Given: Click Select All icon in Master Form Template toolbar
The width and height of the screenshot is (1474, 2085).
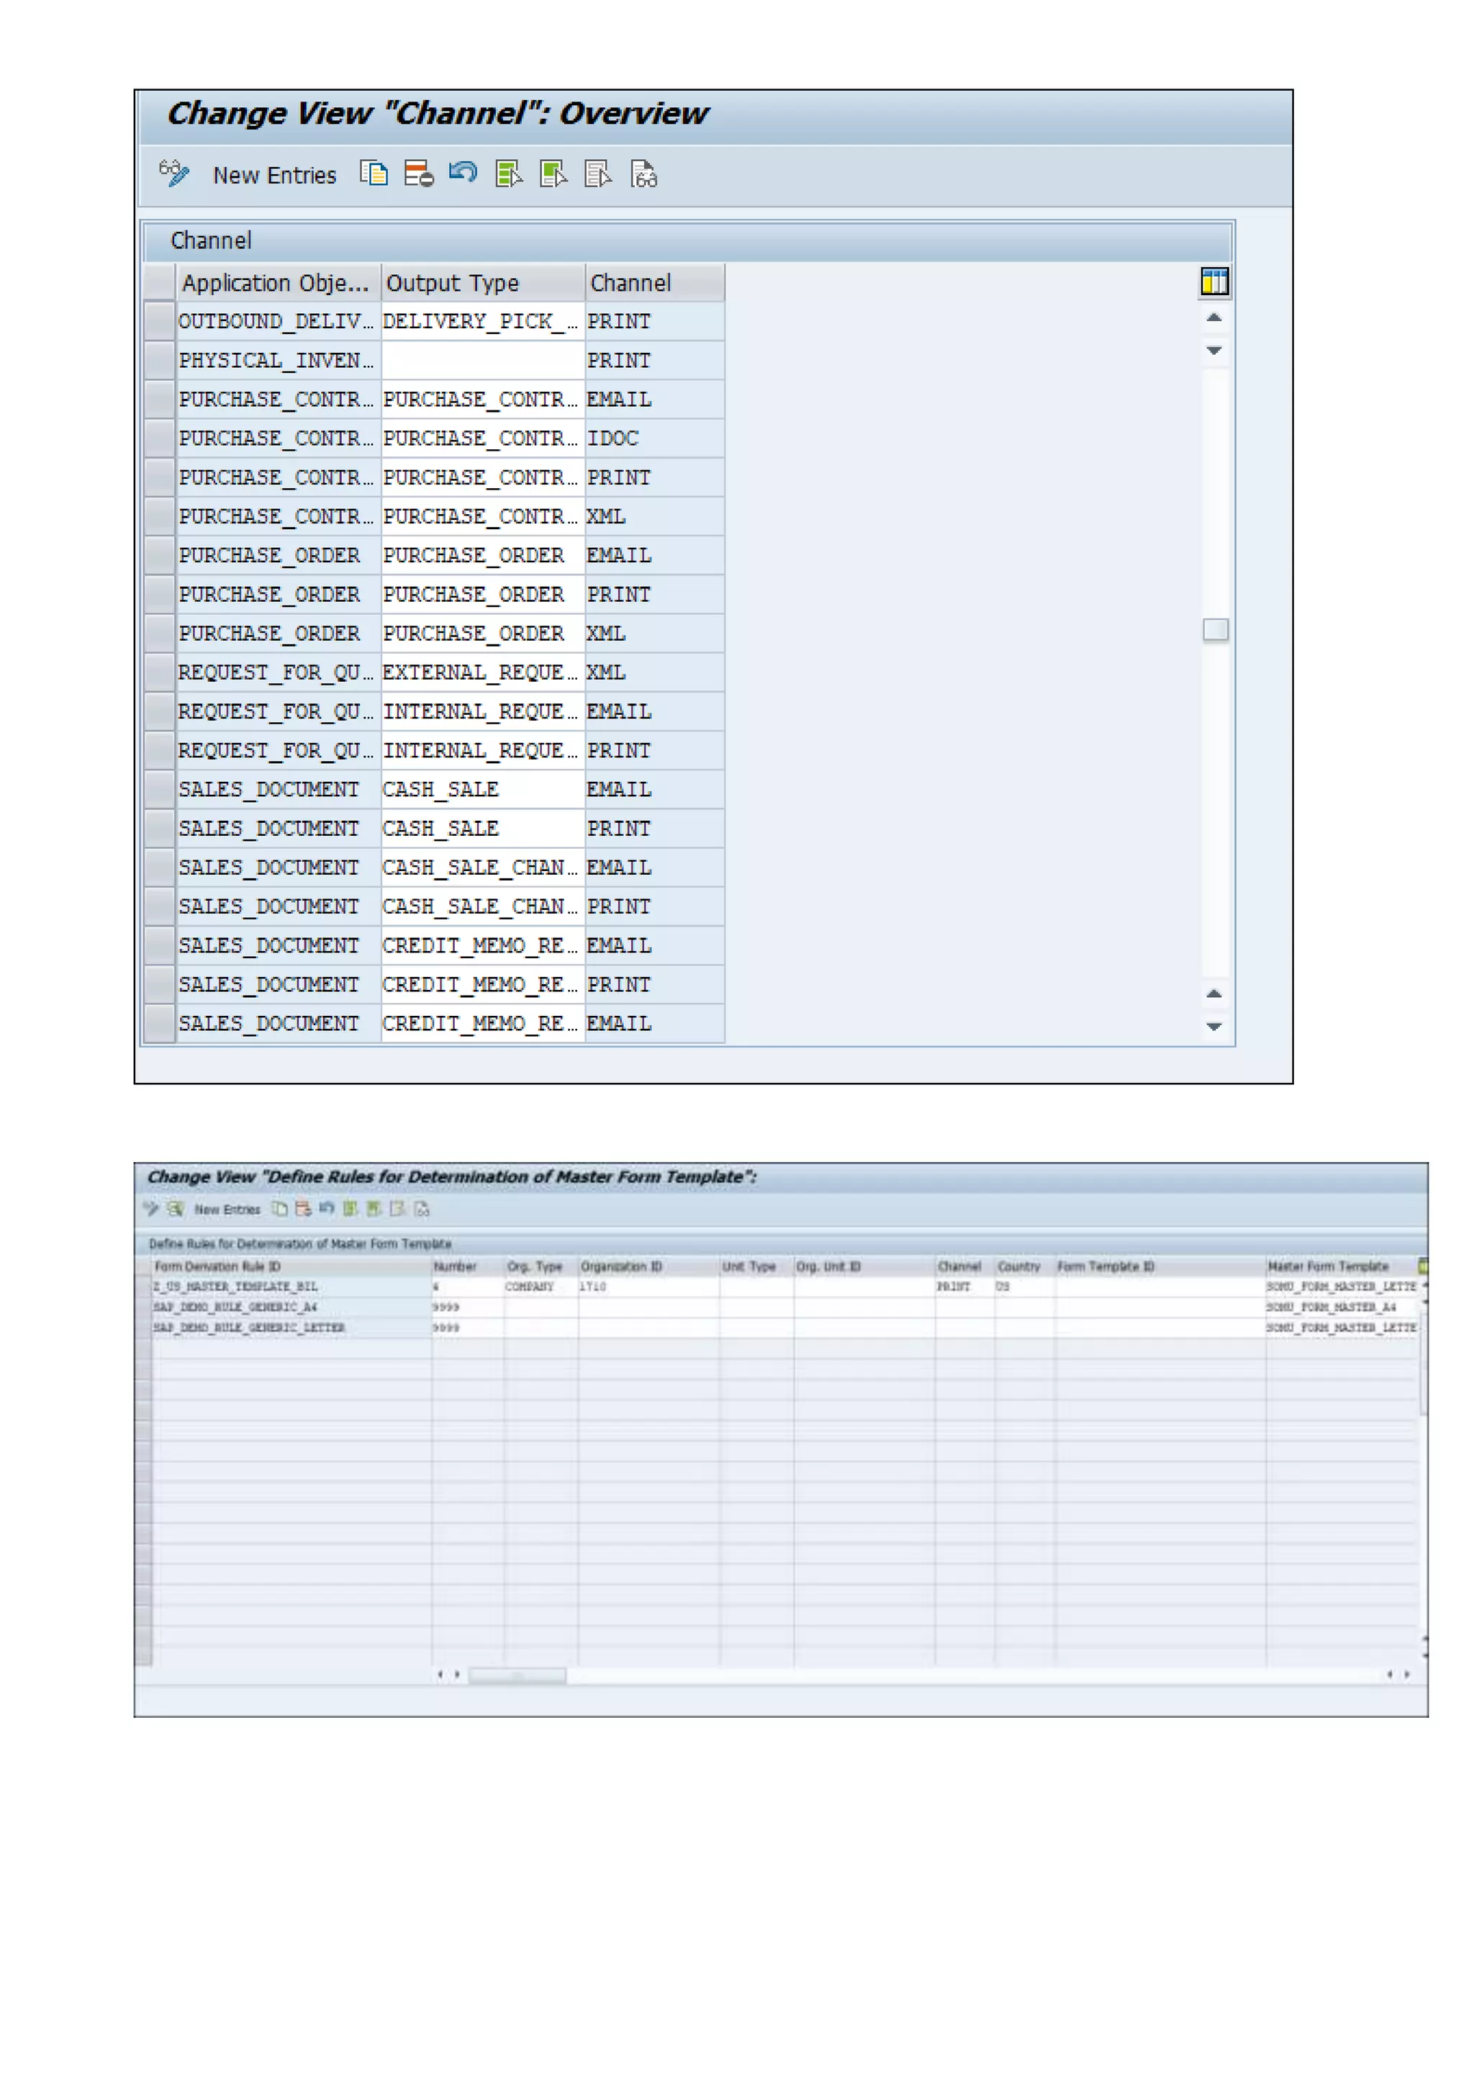Looking at the screenshot, I should point(351,1209).
